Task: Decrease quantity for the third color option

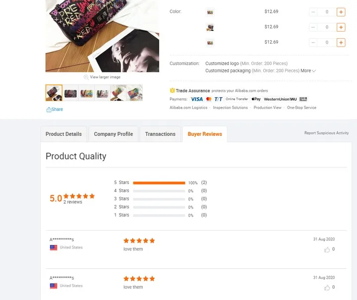Action: tap(313, 43)
